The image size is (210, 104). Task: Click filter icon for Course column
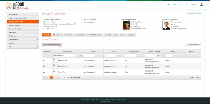97,55
